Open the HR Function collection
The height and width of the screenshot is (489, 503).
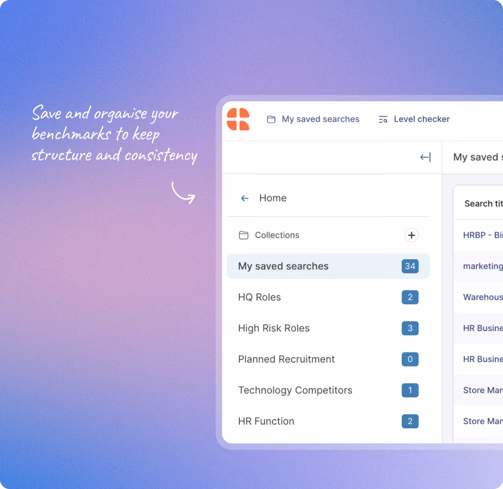(x=328, y=421)
